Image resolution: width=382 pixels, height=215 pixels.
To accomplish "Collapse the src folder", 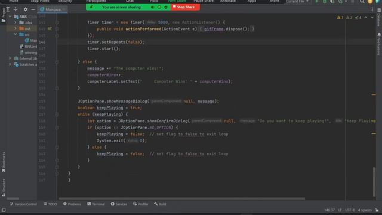I will click(x=16, y=35).
